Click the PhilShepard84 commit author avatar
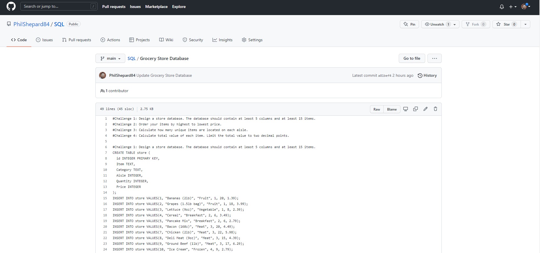Viewport: 540px width, 253px height. tap(103, 75)
